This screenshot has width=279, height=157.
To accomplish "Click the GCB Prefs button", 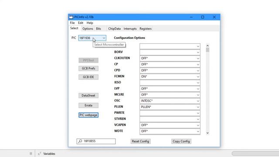I will [x=88, y=68].
